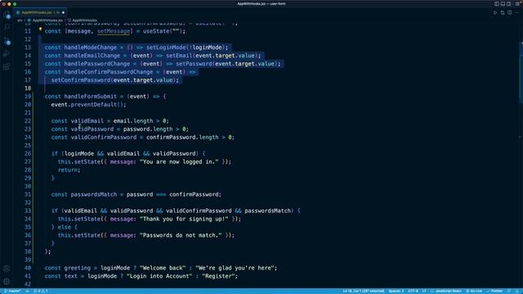This screenshot has width=523, height=294.
Task: Split the editor to the right
Action: (x=510, y=13)
